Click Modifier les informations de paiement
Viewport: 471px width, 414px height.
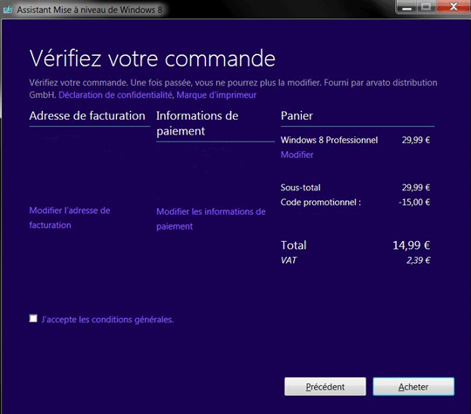211,218
